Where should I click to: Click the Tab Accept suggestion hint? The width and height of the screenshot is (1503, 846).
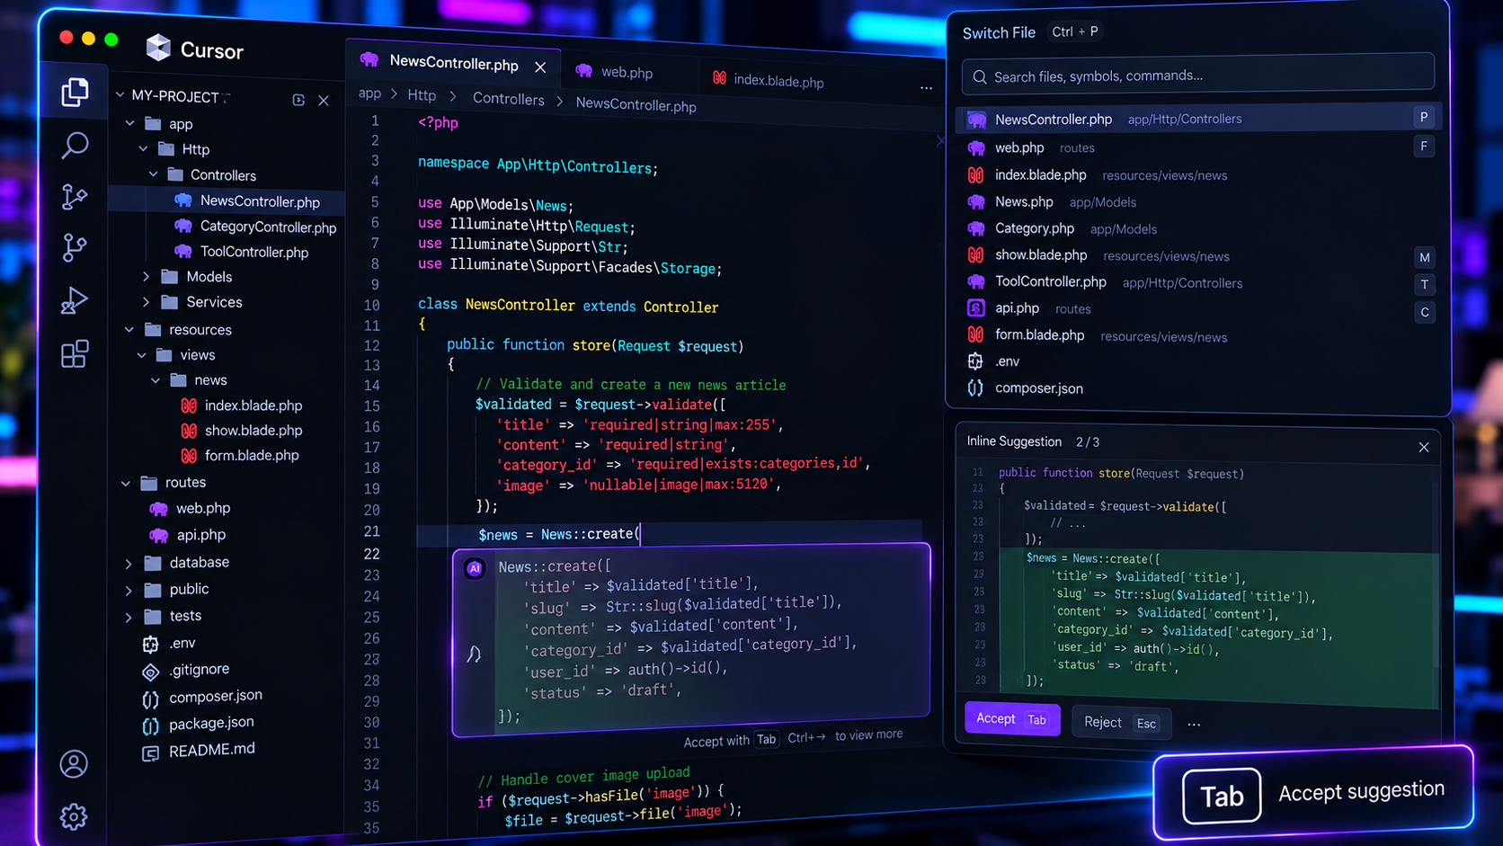click(x=1313, y=792)
